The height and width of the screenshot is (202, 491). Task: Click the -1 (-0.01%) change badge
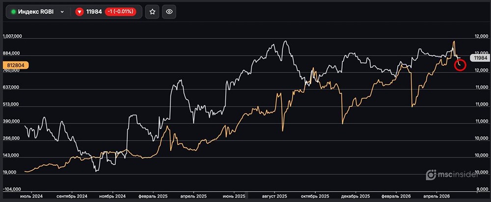click(121, 12)
